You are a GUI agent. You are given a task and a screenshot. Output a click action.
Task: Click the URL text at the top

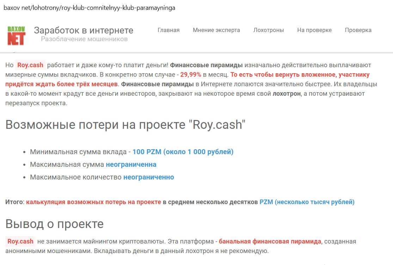[89, 8]
